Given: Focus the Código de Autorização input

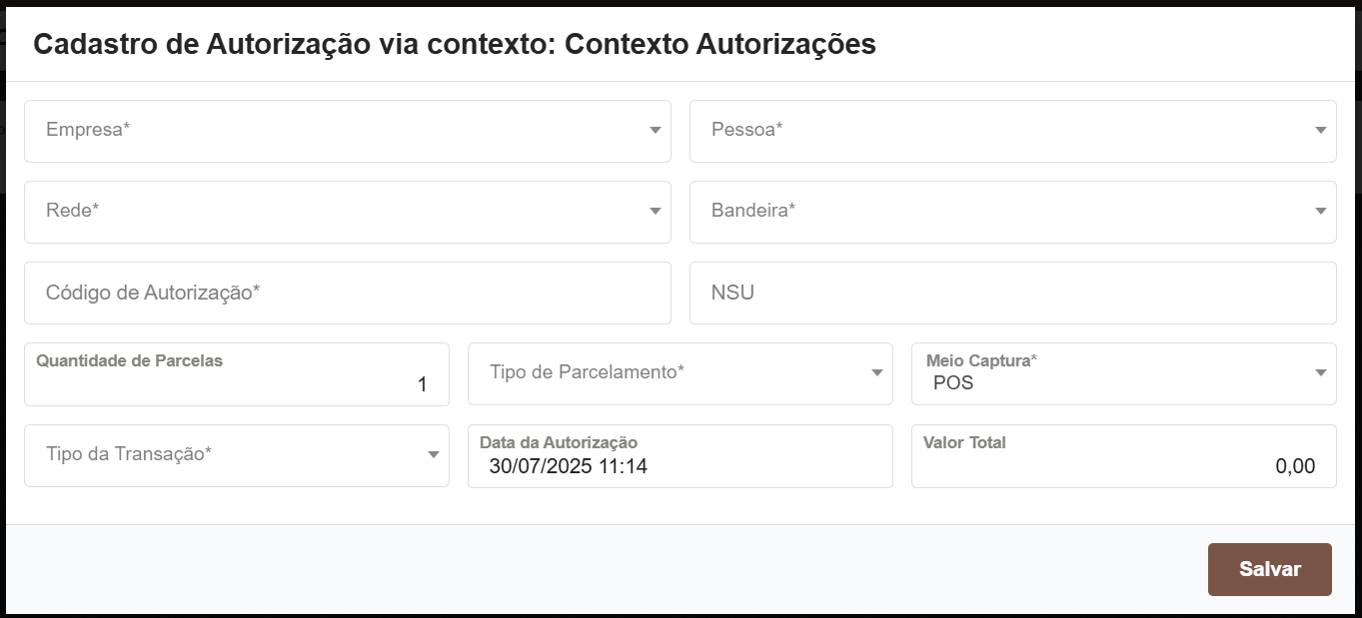Looking at the screenshot, I should pos(347,293).
